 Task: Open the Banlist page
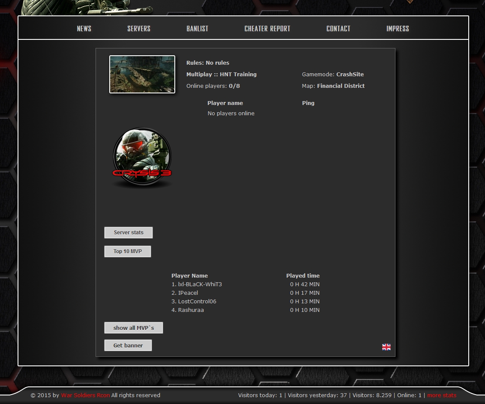(x=198, y=29)
